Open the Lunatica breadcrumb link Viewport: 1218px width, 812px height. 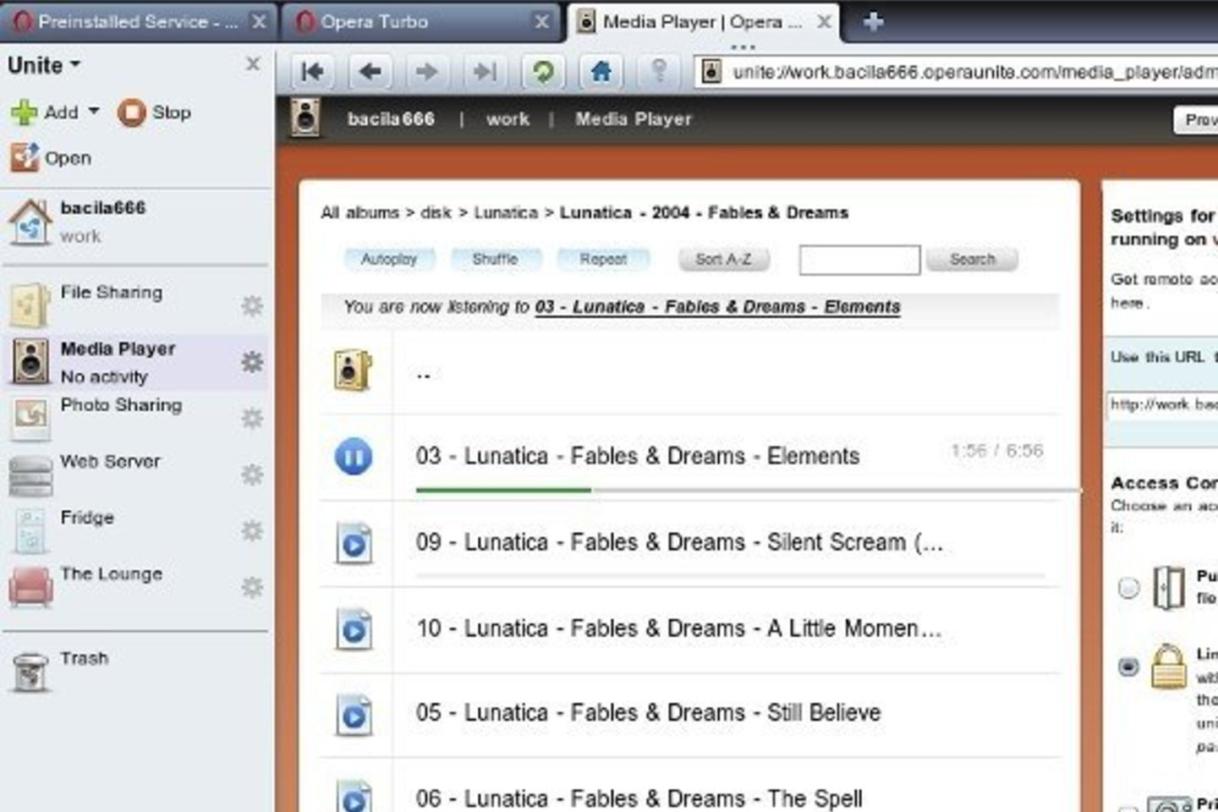tap(506, 212)
